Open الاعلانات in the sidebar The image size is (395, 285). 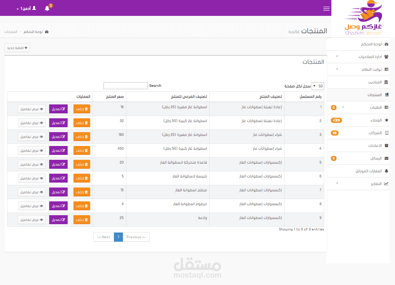tap(358, 146)
